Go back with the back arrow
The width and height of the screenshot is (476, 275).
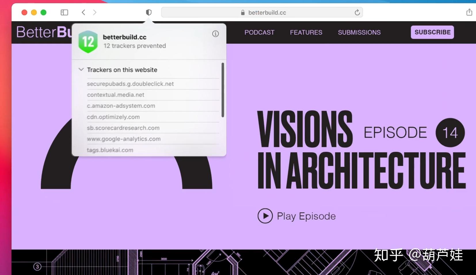[x=83, y=12]
